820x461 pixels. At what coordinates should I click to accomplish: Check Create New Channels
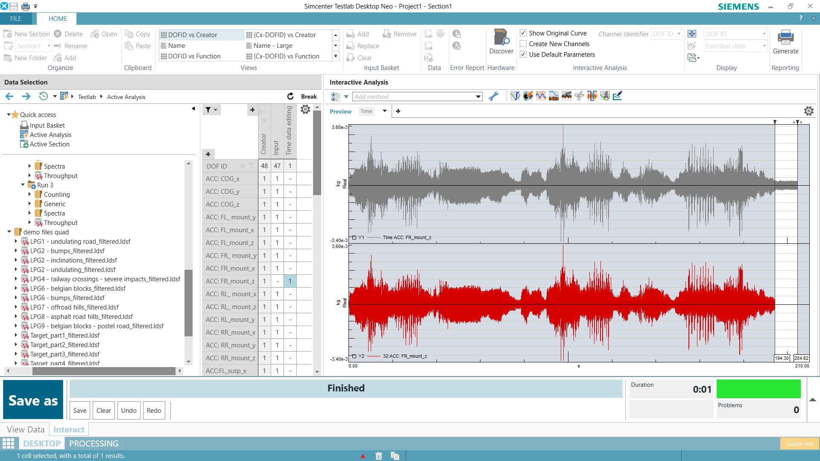523,44
